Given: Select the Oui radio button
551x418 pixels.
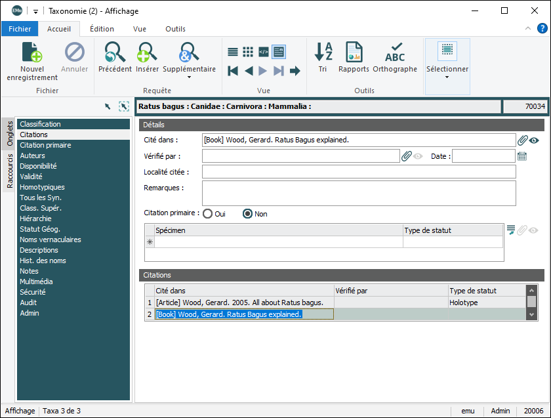Looking at the screenshot, I should [x=208, y=214].
